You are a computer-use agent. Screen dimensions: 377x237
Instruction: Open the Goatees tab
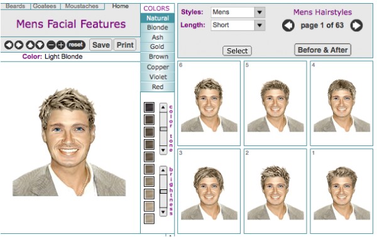[45, 6]
